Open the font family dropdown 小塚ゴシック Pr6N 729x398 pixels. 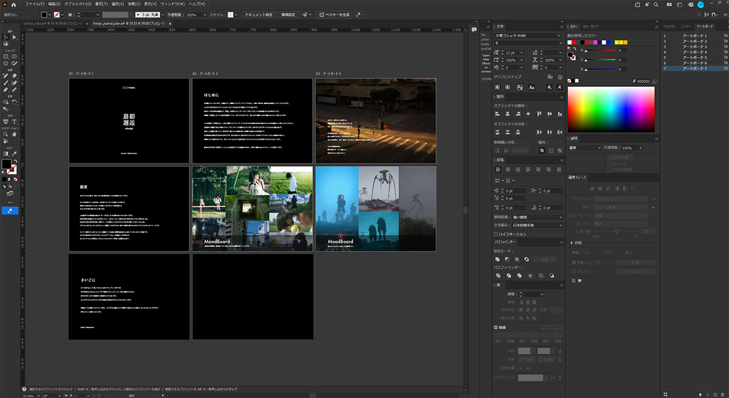529,36
